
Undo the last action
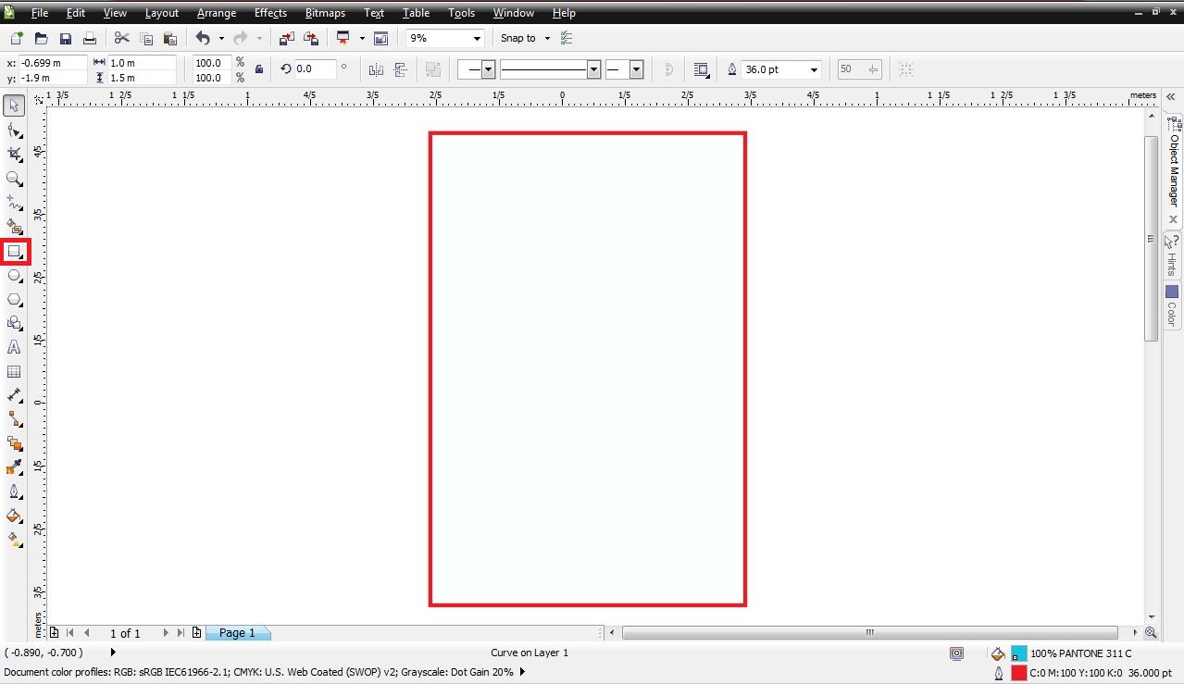click(203, 38)
